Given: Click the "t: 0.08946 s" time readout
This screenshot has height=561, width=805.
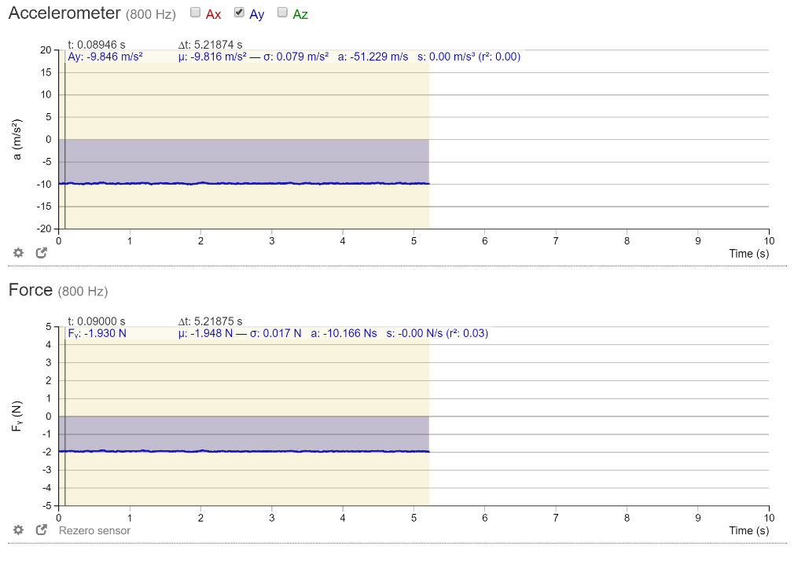Looking at the screenshot, I should click(x=97, y=45).
